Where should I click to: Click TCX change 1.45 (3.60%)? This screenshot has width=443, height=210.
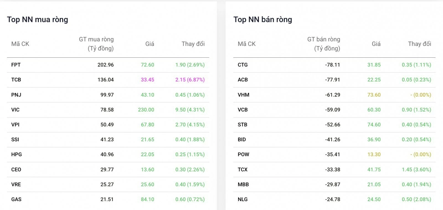tap(416, 170)
